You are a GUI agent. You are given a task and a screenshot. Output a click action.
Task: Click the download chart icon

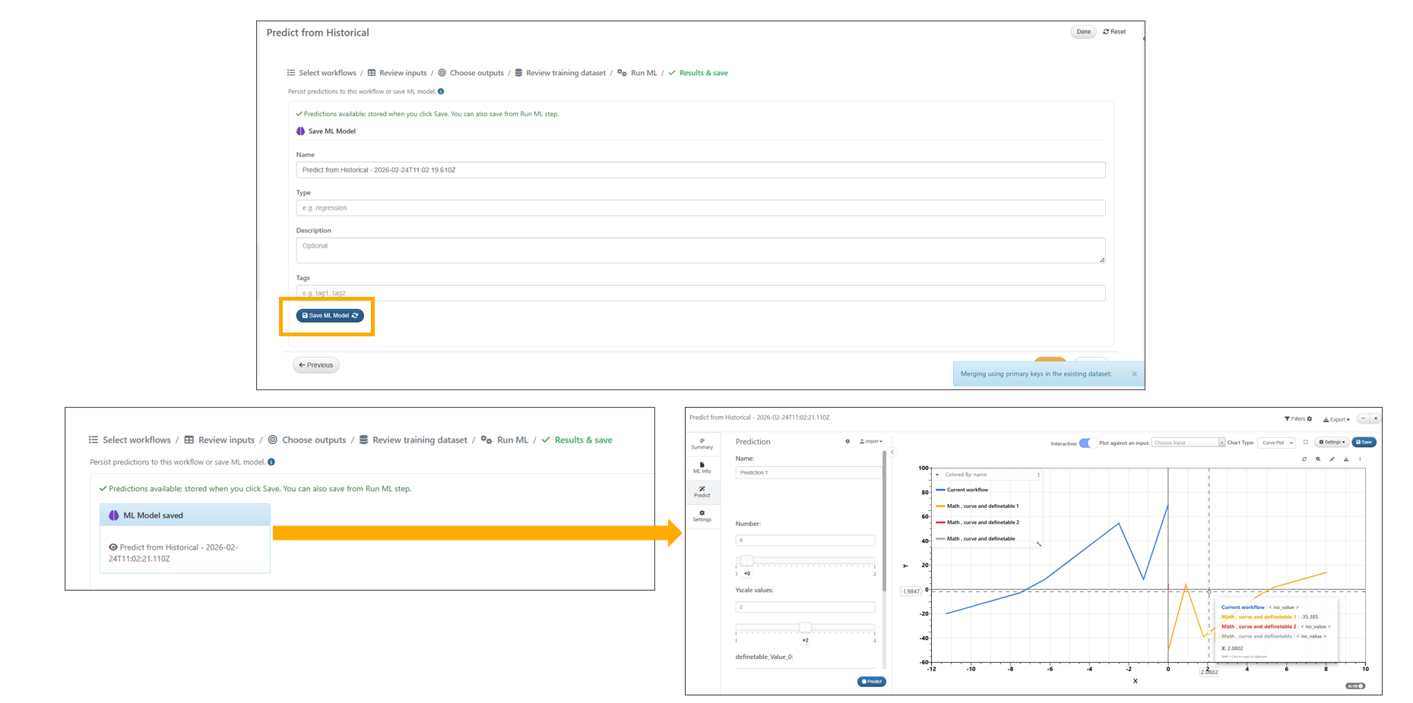(x=1346, y=459)
